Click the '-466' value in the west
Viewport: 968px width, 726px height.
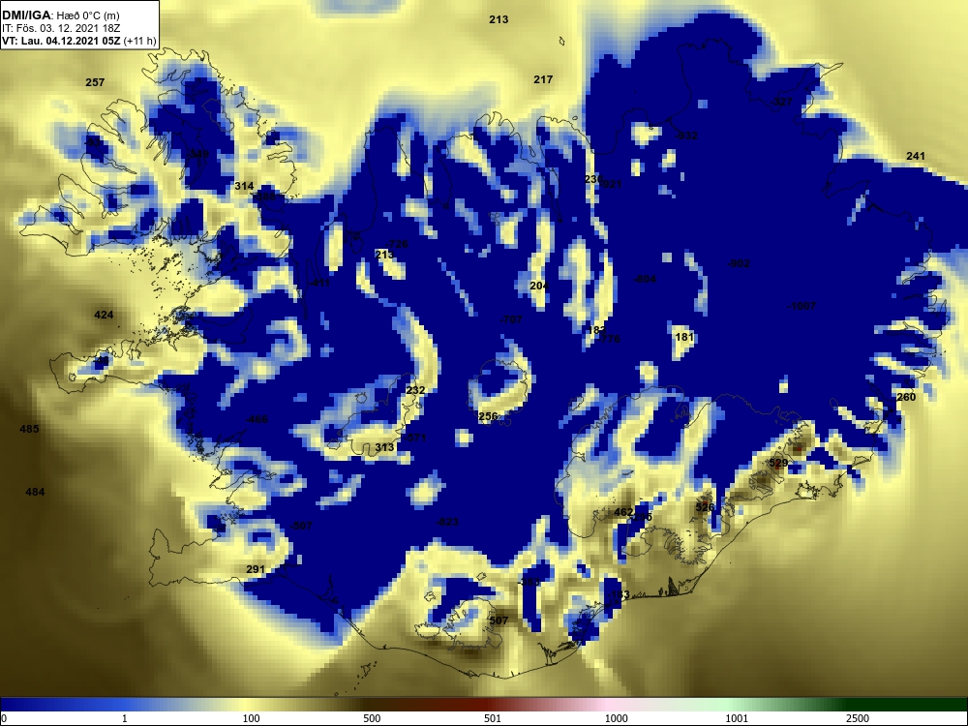click(257, 420)
